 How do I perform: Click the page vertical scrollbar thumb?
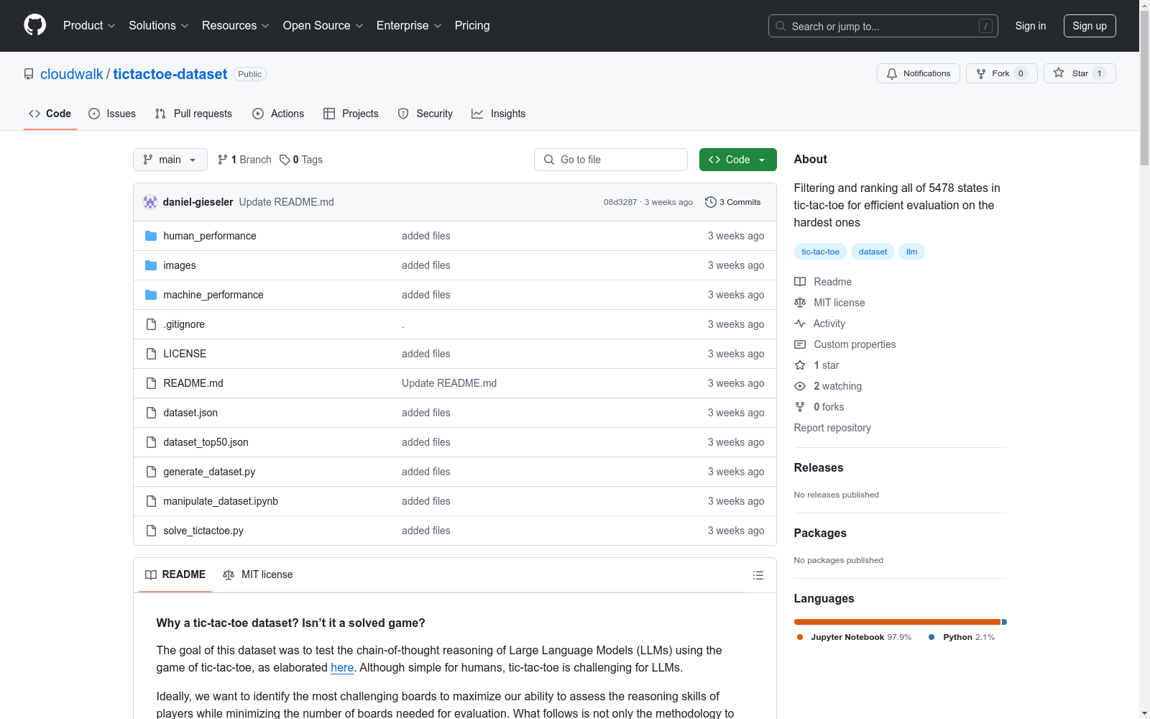(x=1144, y=86)
